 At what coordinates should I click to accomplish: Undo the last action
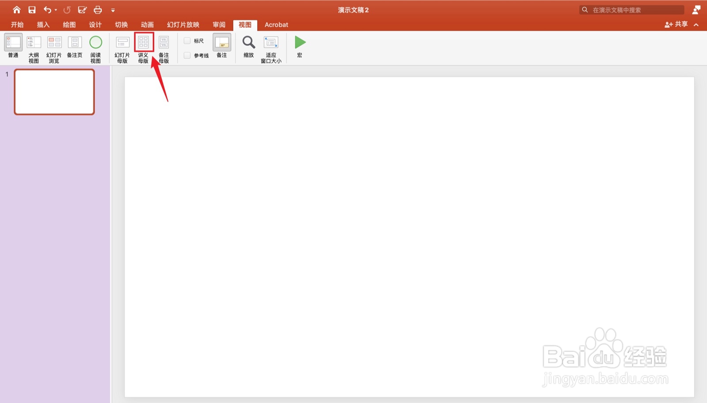pyautogui.click(x=47, y=10)
